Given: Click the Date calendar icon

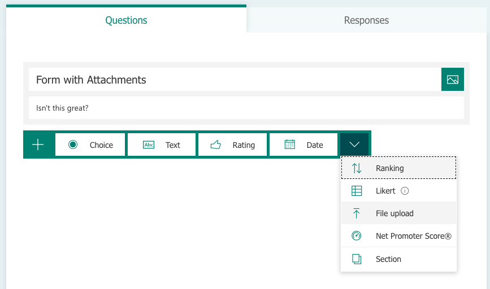Looking at the screenshot, I should [x=290, y=144].
